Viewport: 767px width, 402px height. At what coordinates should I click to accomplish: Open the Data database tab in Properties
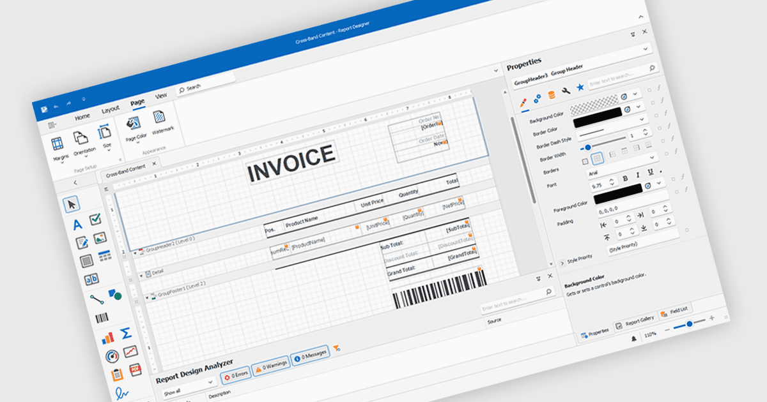[552, 95]
